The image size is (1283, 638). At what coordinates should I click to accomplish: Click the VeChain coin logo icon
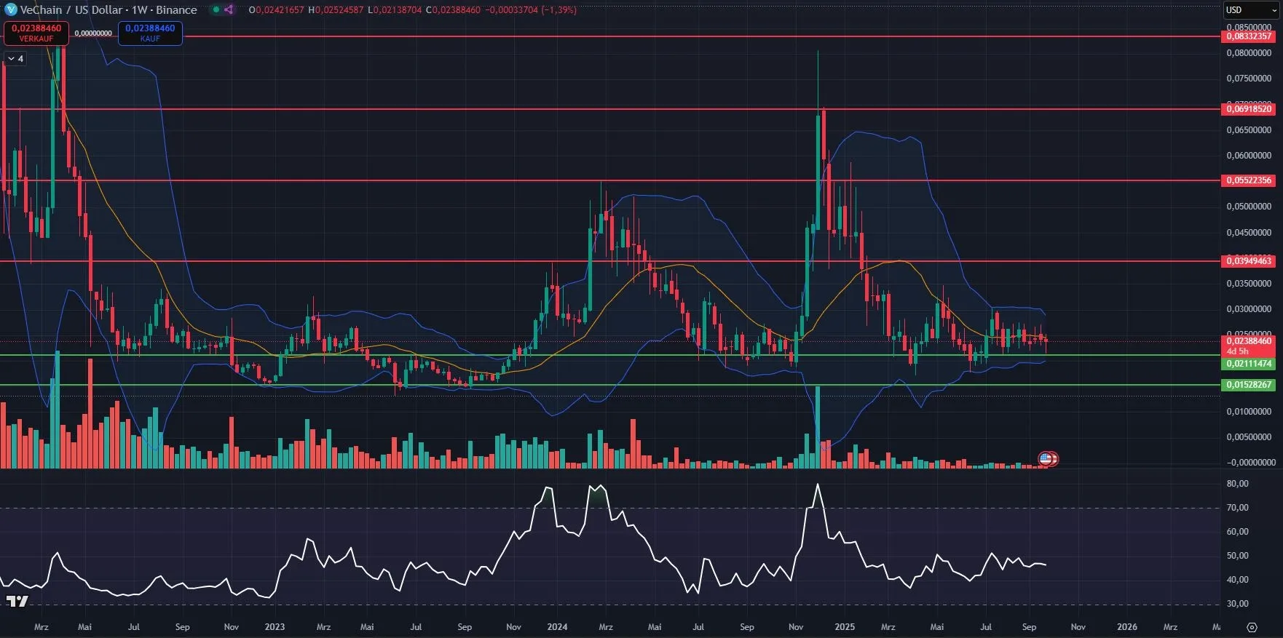pos(10,9)
